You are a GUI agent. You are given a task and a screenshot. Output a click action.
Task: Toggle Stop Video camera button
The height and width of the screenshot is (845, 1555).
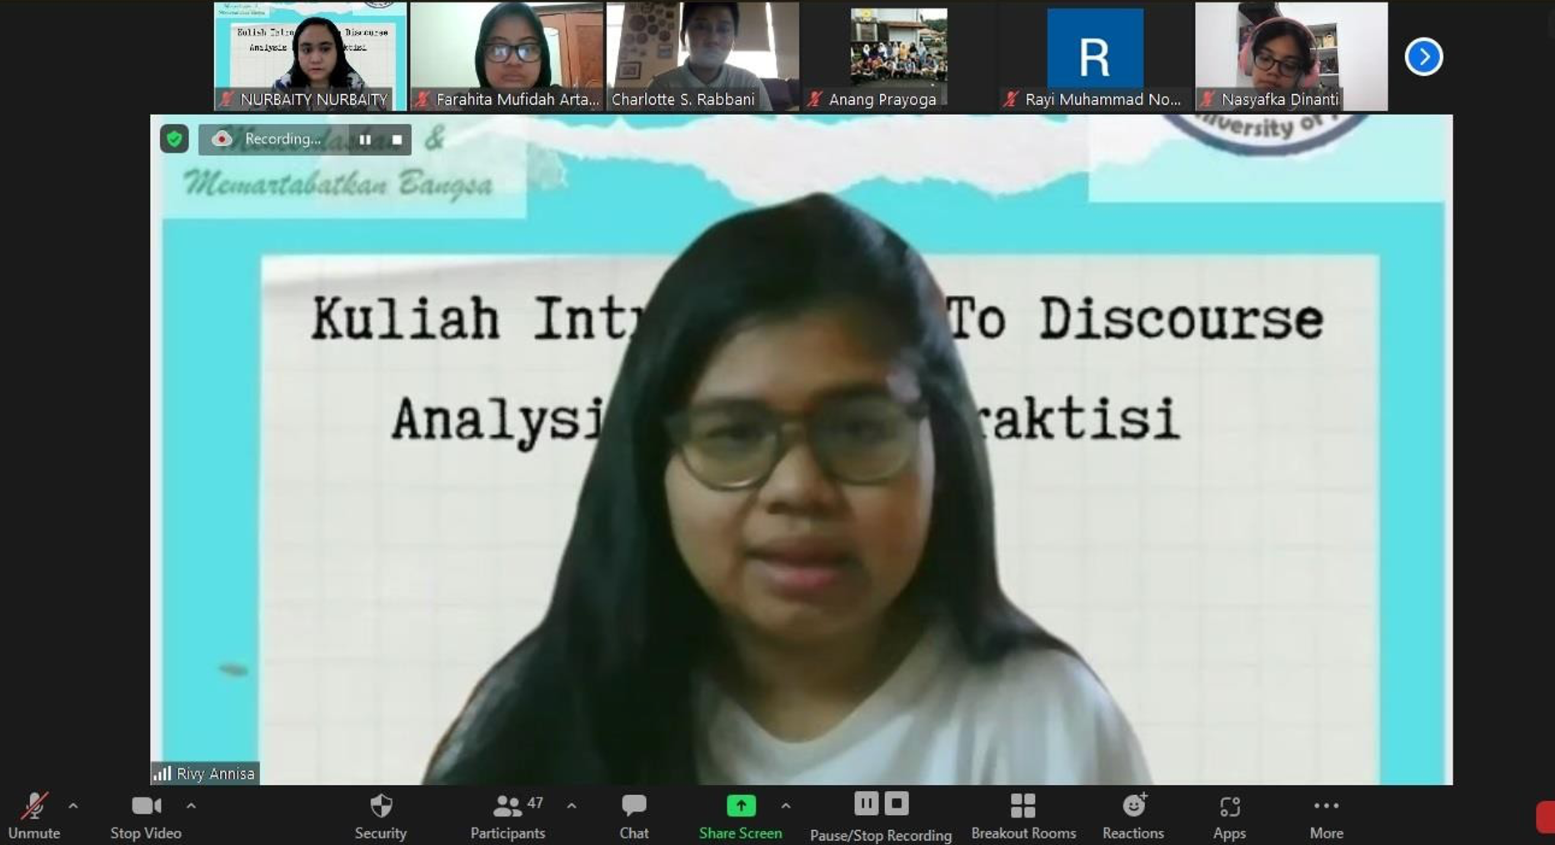(146, 816)
